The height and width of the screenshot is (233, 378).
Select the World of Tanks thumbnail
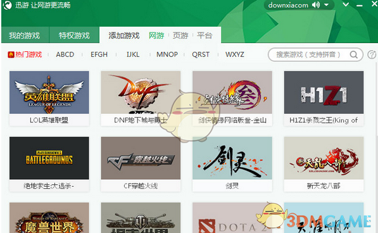click(141, 218)
